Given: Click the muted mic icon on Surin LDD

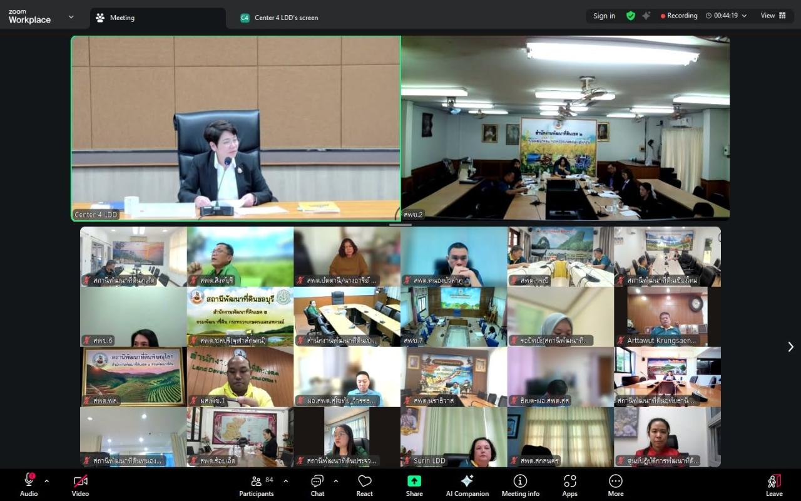Looking at the screenshot, I should coord(407,461).
